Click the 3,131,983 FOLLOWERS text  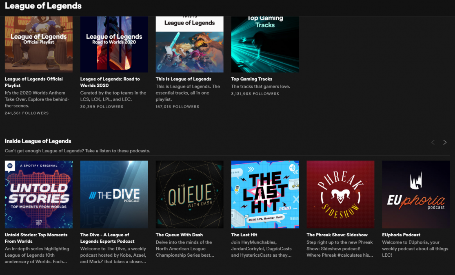point(255,94)
